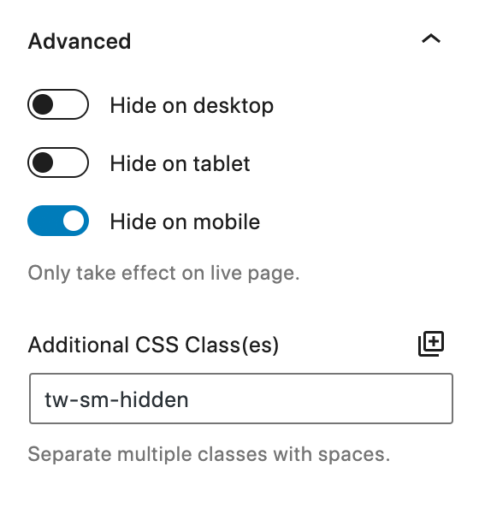This screenshot has height=508, width=479.
Task: Click the Hide on mobile label
Action: [x=185, y=222]
